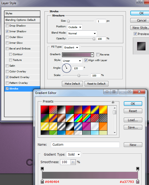Open the Position dropdown set to Outside
149x185 pixels.
[x=75, y=27]
